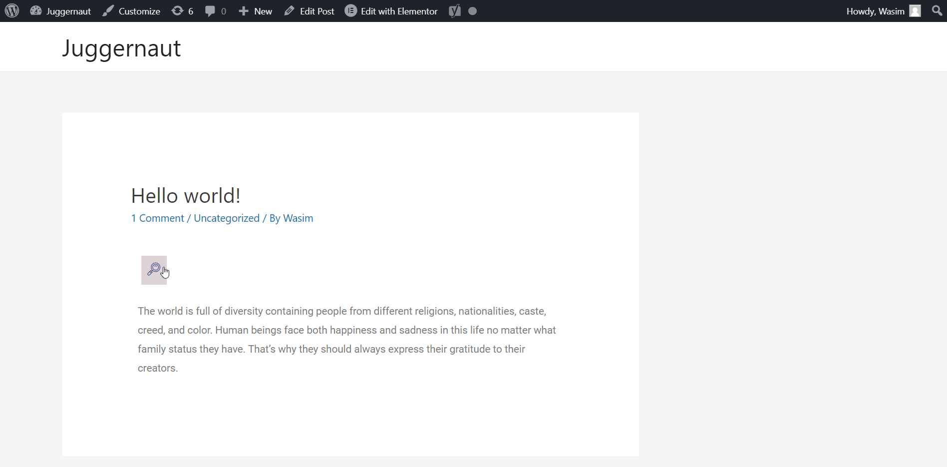Open the WordPress logo menu
Screen dimensions: 947x467
point(12,11)
